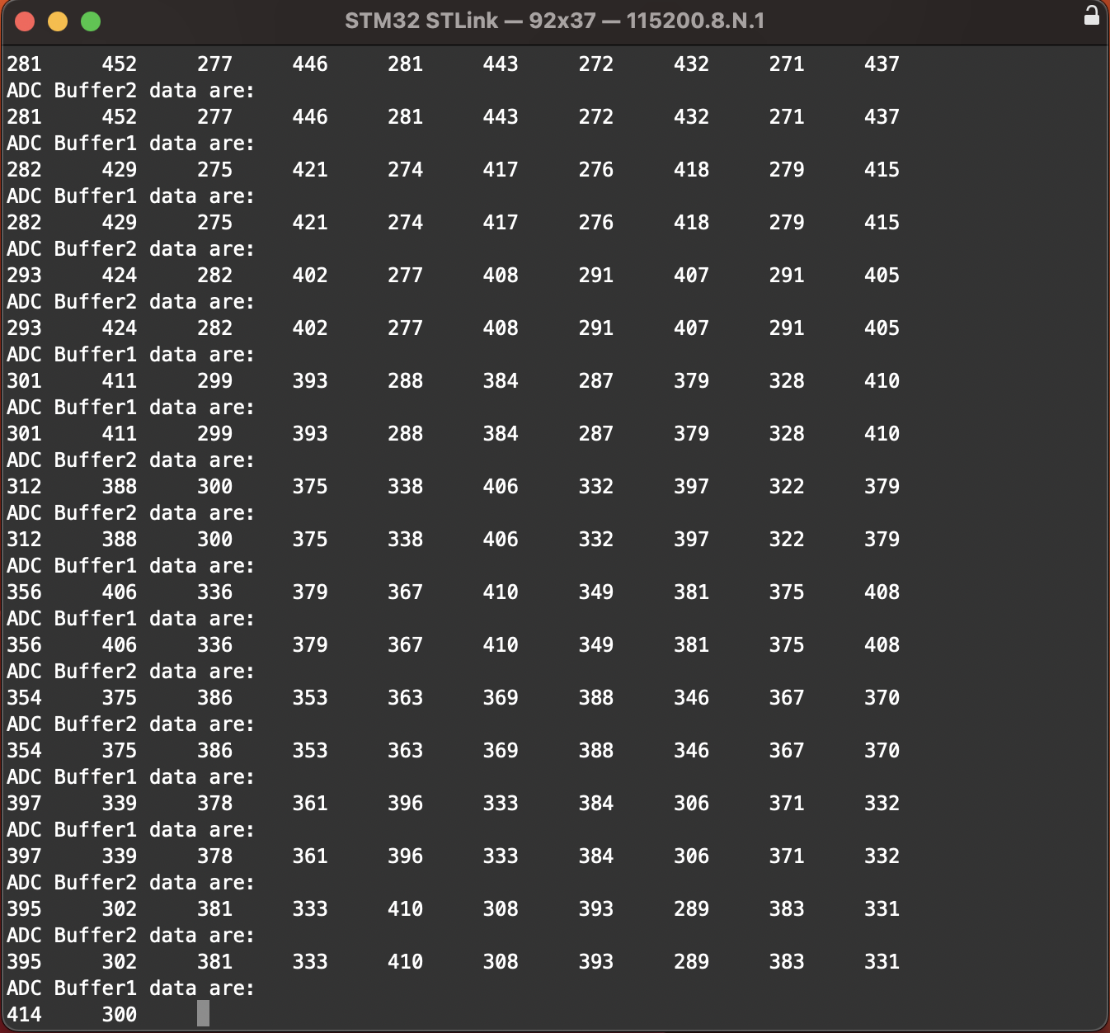Select the value 328 in the 301 row
The height and width of the screenshot is (1033, 1110).
pos(786,381)
